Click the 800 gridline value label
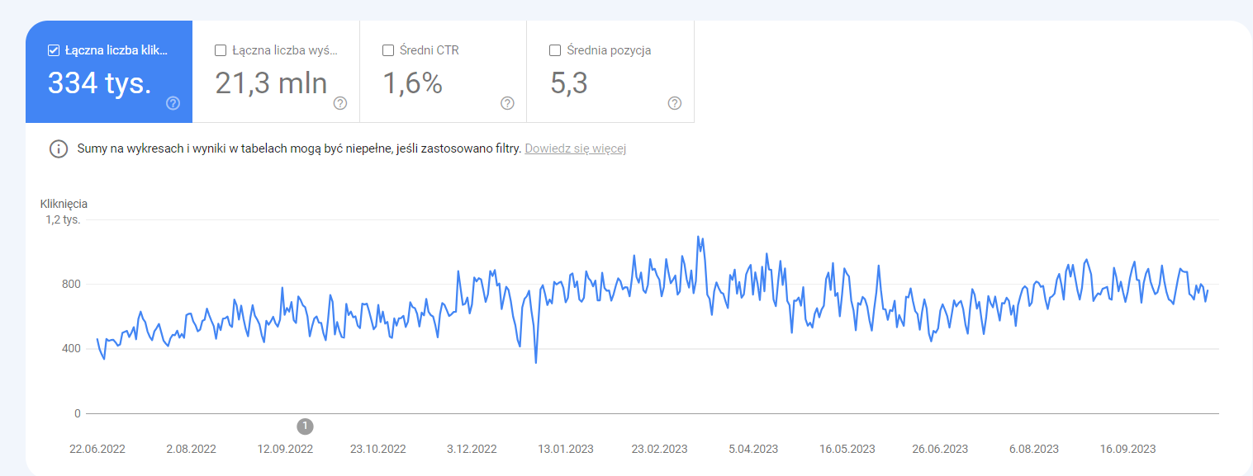Viewport: 1253px width, 476px height. (71, 285)
